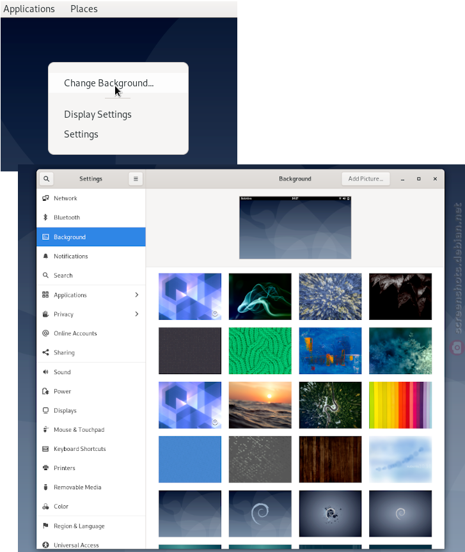Open the Notifications settings panel
Viewport: 465px width, 552px height.
91,256
